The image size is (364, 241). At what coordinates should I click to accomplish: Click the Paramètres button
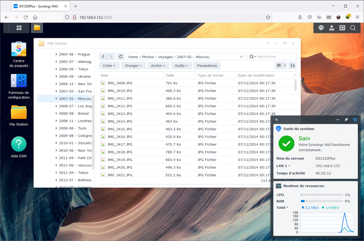tap(207, 65)
